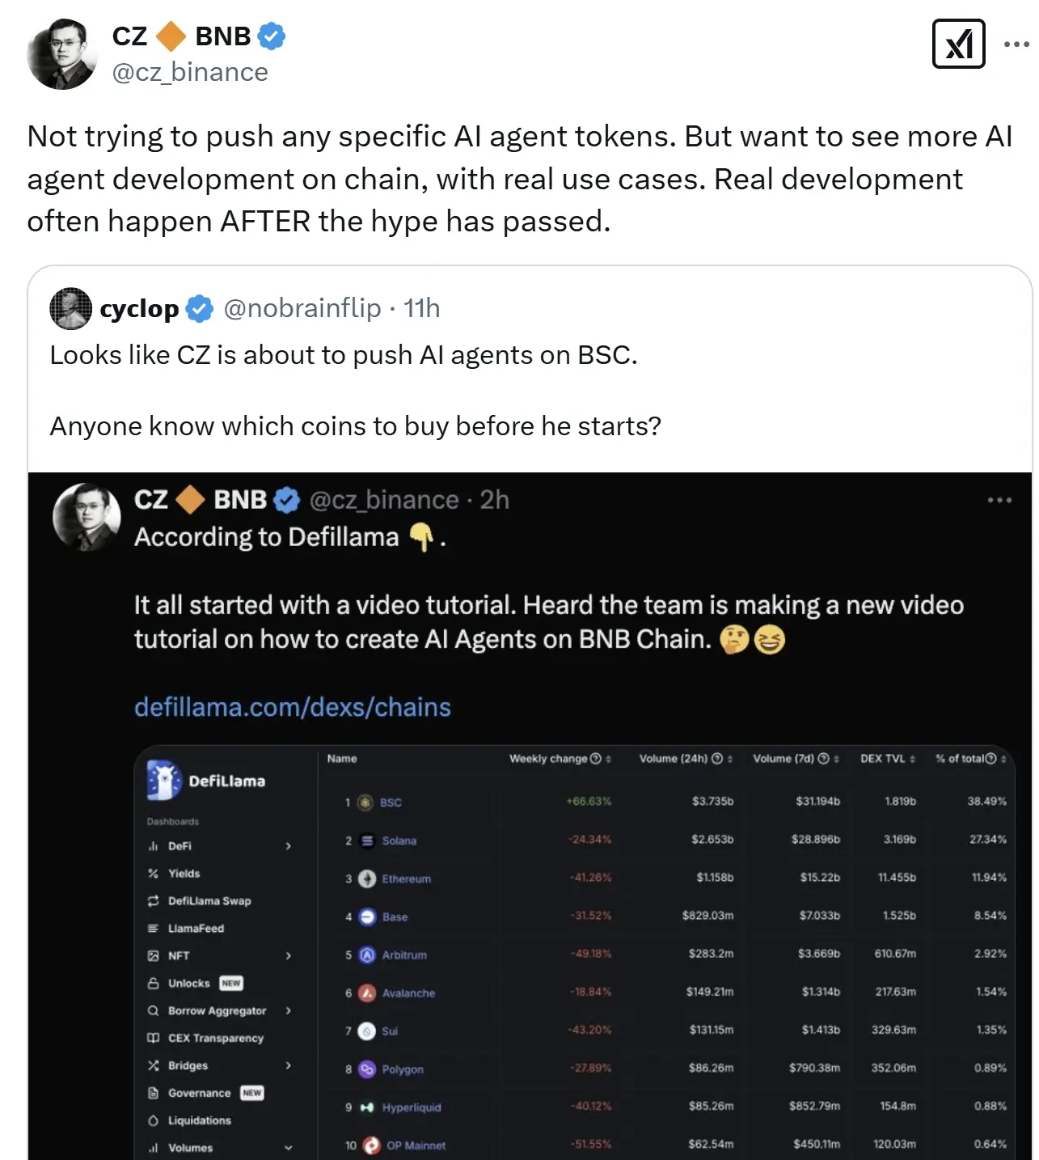Open the tweet's three-dot more menu
Screen dimensions: 1039x1160
[x=1016, y=44]
